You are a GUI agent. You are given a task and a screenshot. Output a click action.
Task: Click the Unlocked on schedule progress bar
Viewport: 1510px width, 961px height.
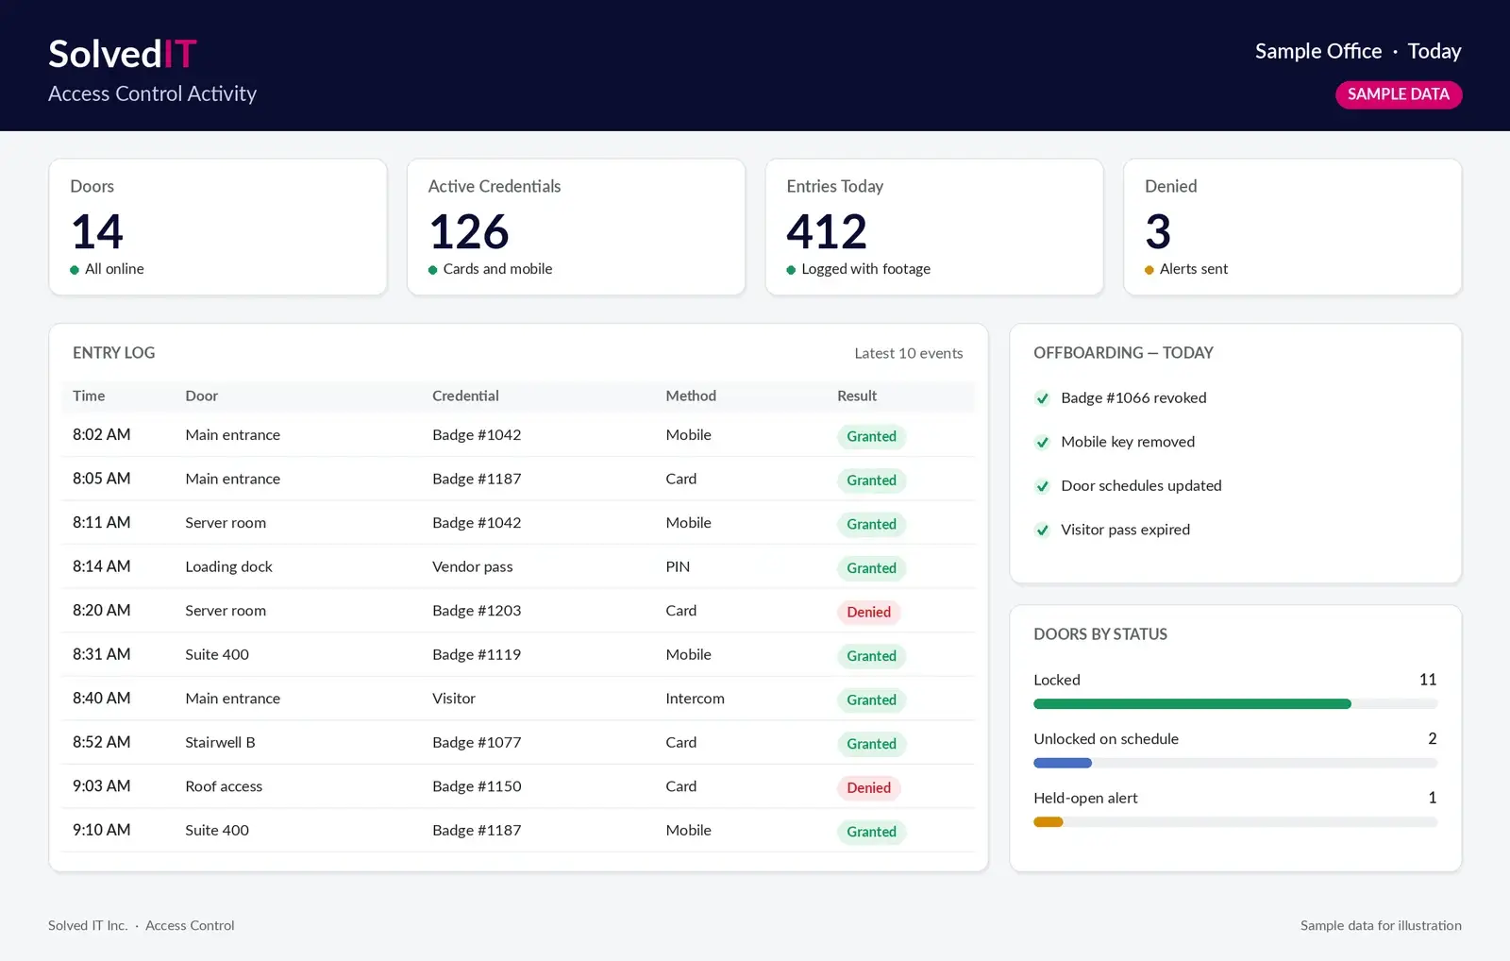[x=1235, y=763]
